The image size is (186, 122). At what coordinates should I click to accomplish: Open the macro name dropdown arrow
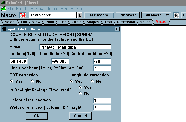pyautogui.click(x=80, y=15)
